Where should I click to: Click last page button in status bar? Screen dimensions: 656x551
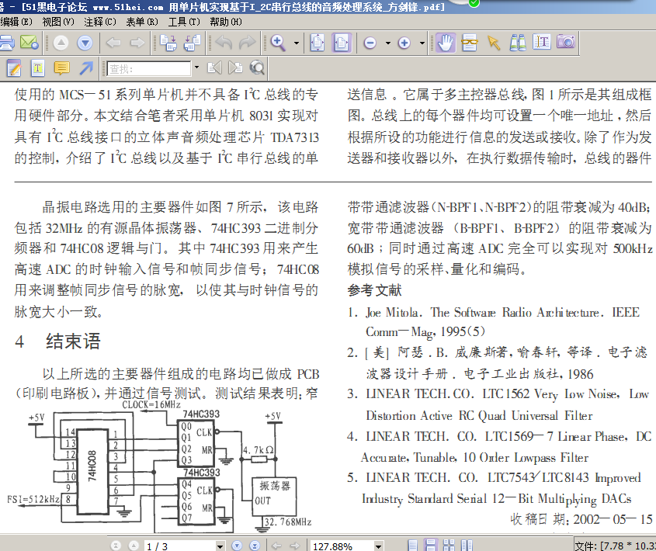pos(255,546)
